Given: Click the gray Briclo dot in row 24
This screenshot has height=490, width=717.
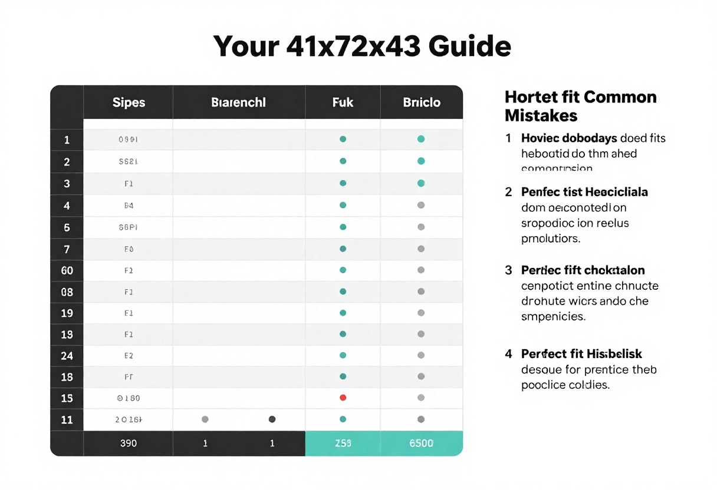Looking at the screenshot, I should (x=420, y=355).
